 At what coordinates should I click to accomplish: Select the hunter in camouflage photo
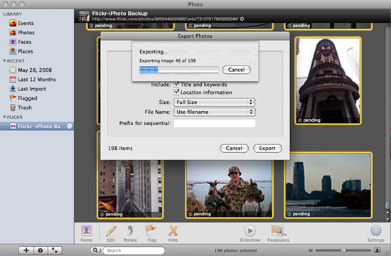229,189
